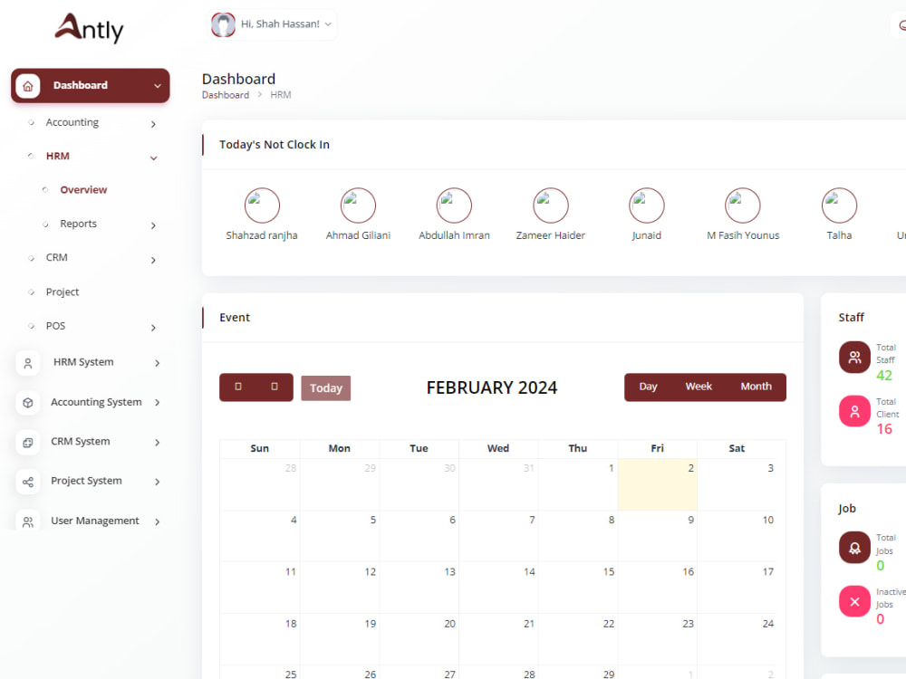The image size is (906, 679).
Task: Click the Inactive Jobs X icon
Action: pyautogui.click(x=854, y=601)
